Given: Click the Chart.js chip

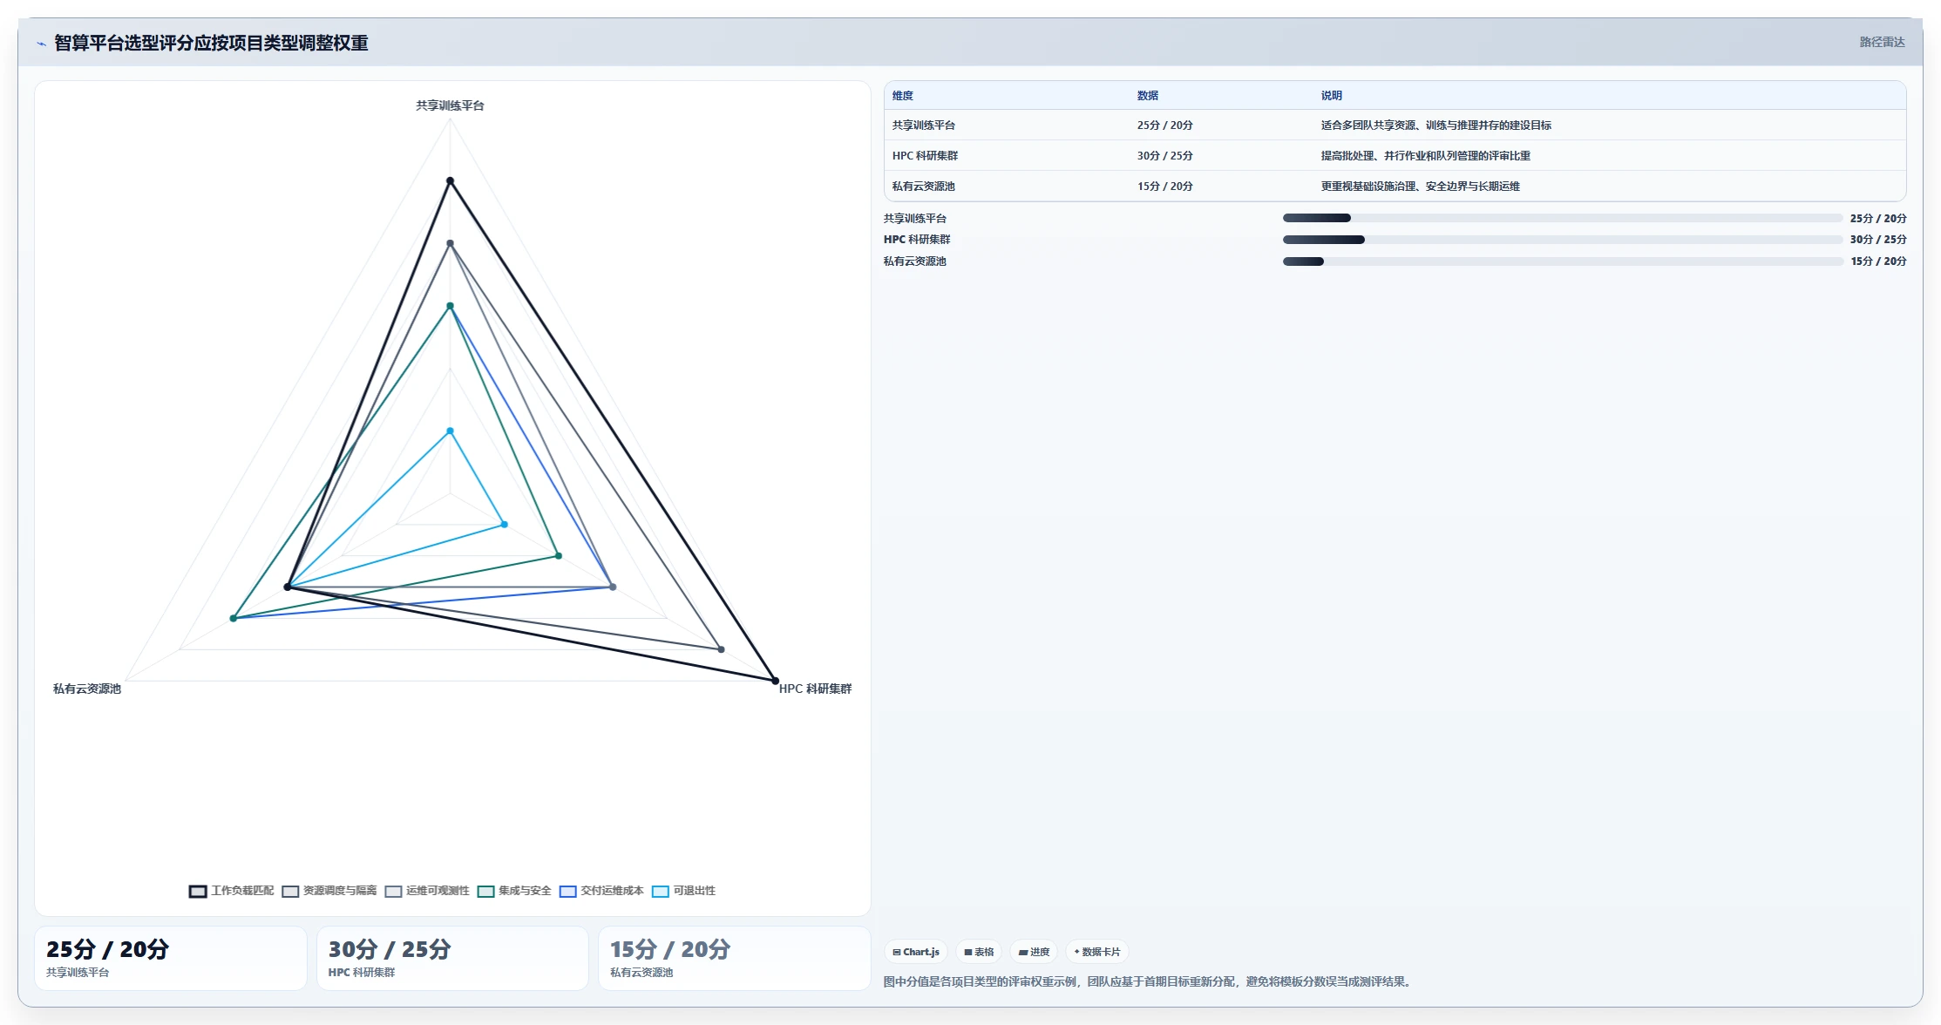Looking at the screenshot, I should (916, 952).
